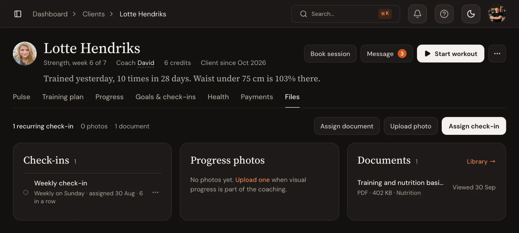The height and width of the screenshot is (233, 519).
Task: Open the documents Library arrow link
Action: (x=481, y=162)
